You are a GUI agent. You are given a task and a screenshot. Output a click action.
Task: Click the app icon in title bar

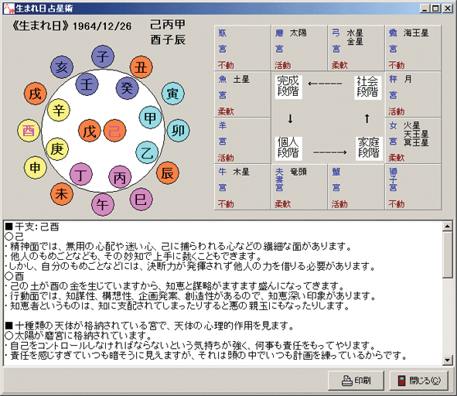pyautogui.click(x=9, y=9)
